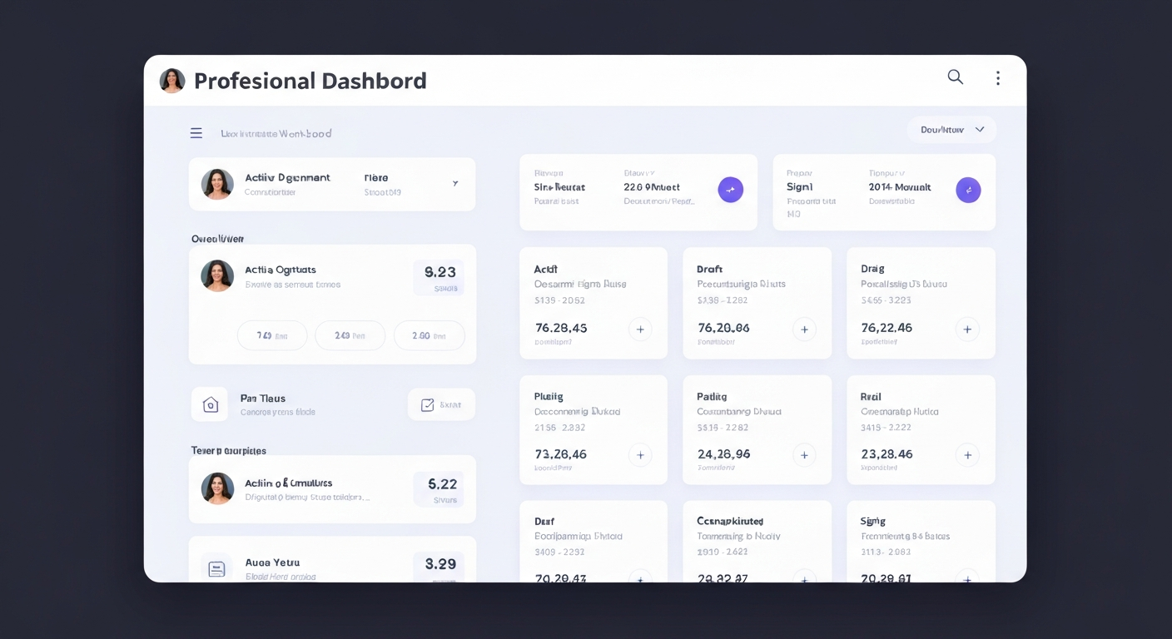Click the Auoa Yetru label
This screenshot has width=1172, height=639.
pos(272,562)
